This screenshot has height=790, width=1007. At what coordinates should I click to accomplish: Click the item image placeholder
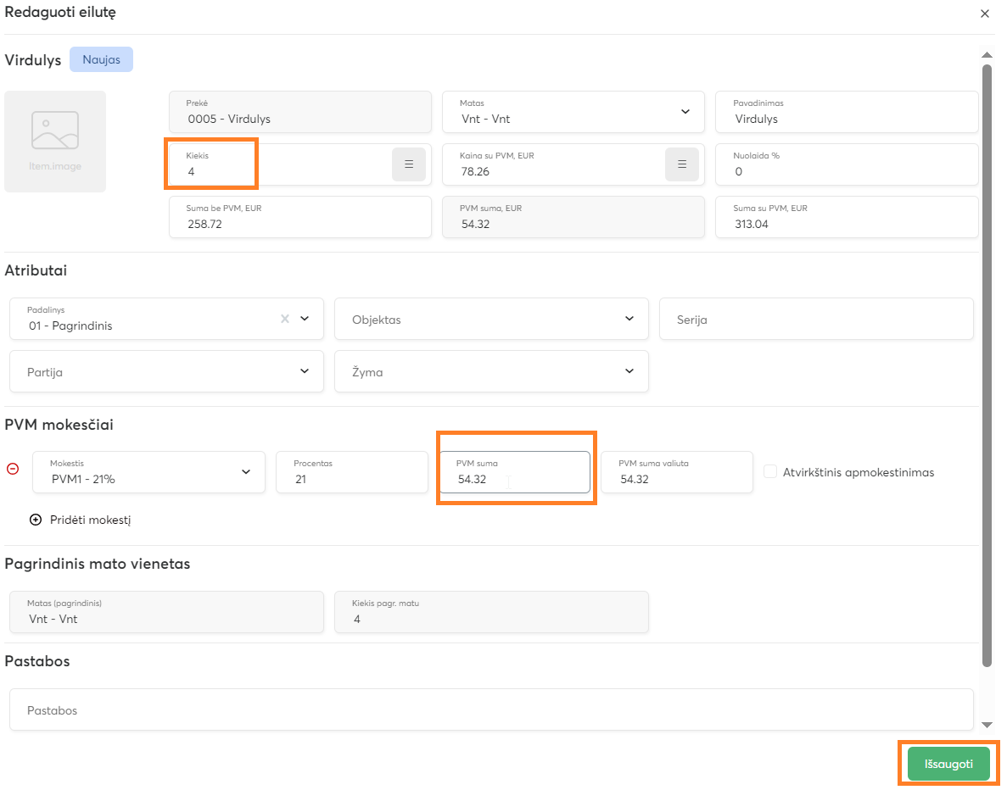tap(55, 141)
